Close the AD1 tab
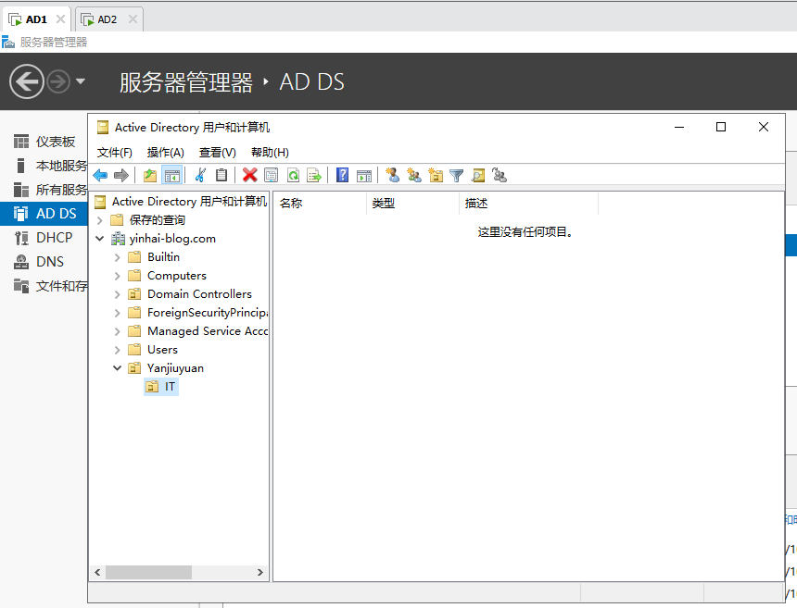The height and width of the screenshot is (608, 797). [x=60, y=19]
